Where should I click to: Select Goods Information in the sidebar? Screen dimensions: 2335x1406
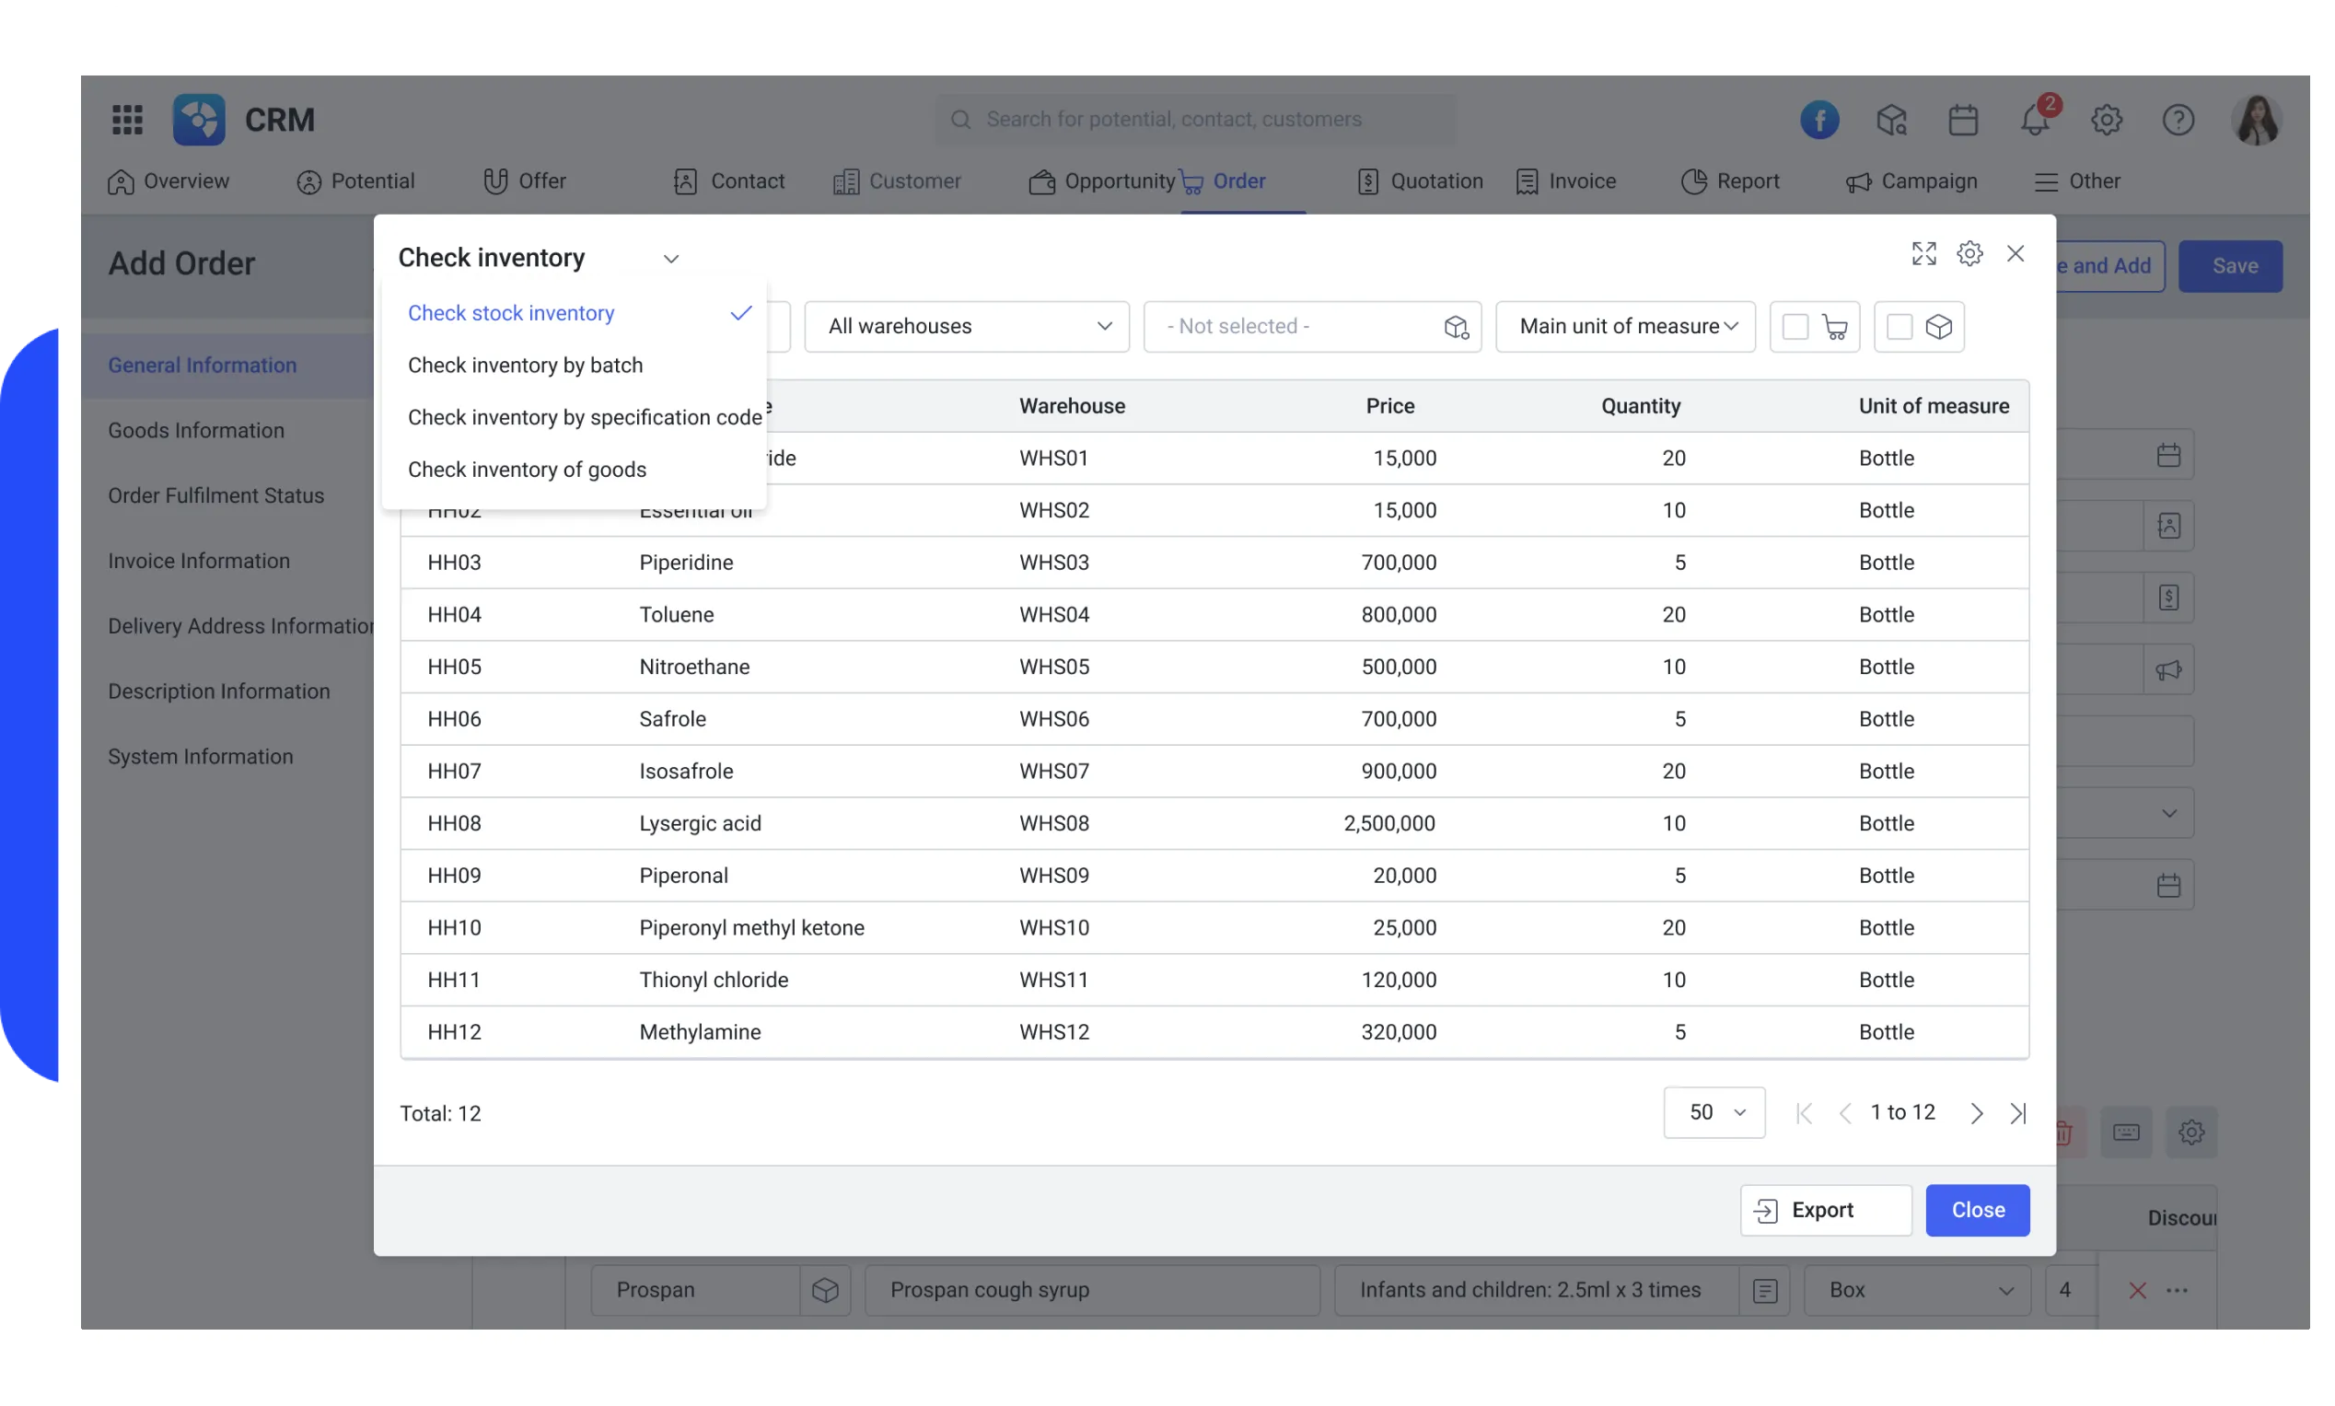[195, 429]
